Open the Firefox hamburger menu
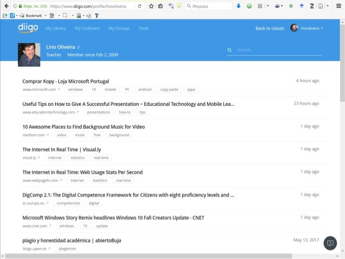 339,6
